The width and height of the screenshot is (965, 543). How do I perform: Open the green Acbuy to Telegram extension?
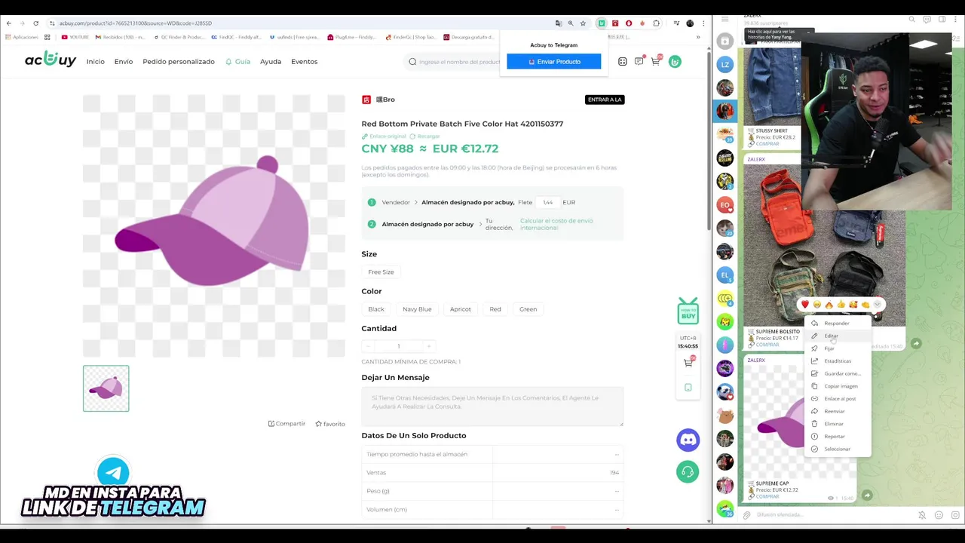click(x=601, y=23)
